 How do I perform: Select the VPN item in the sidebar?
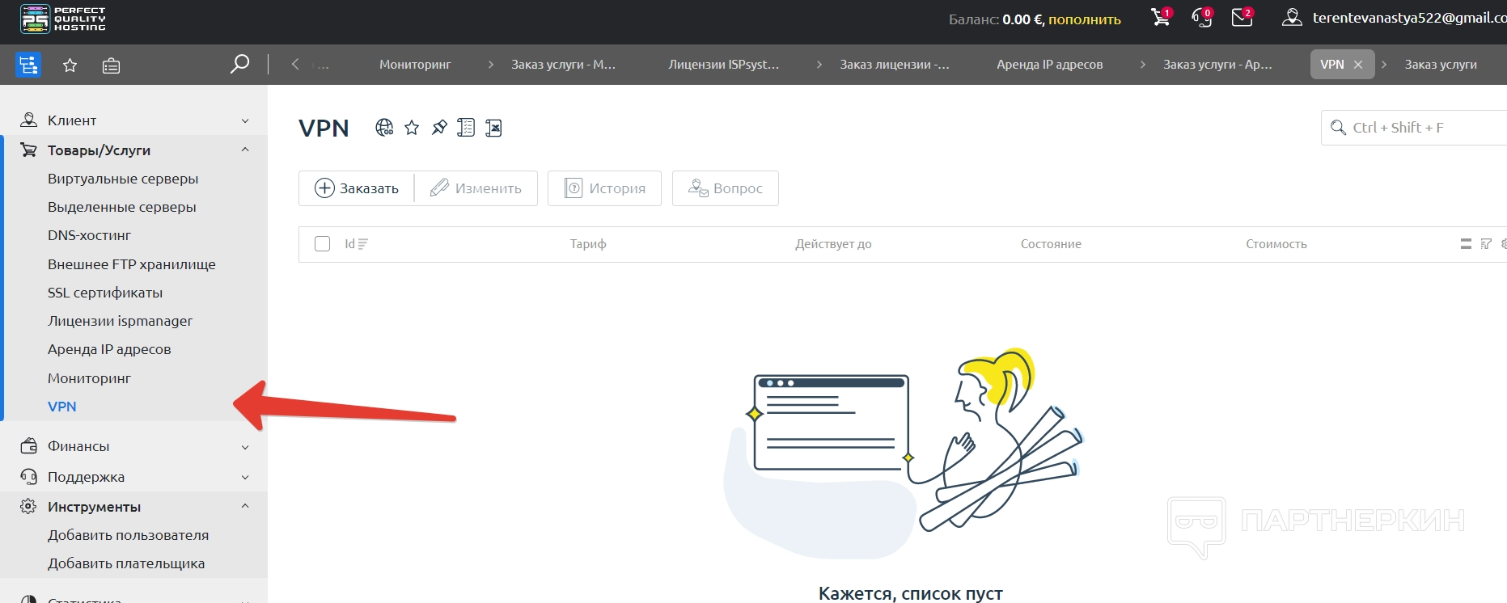(x=62, y=407)
